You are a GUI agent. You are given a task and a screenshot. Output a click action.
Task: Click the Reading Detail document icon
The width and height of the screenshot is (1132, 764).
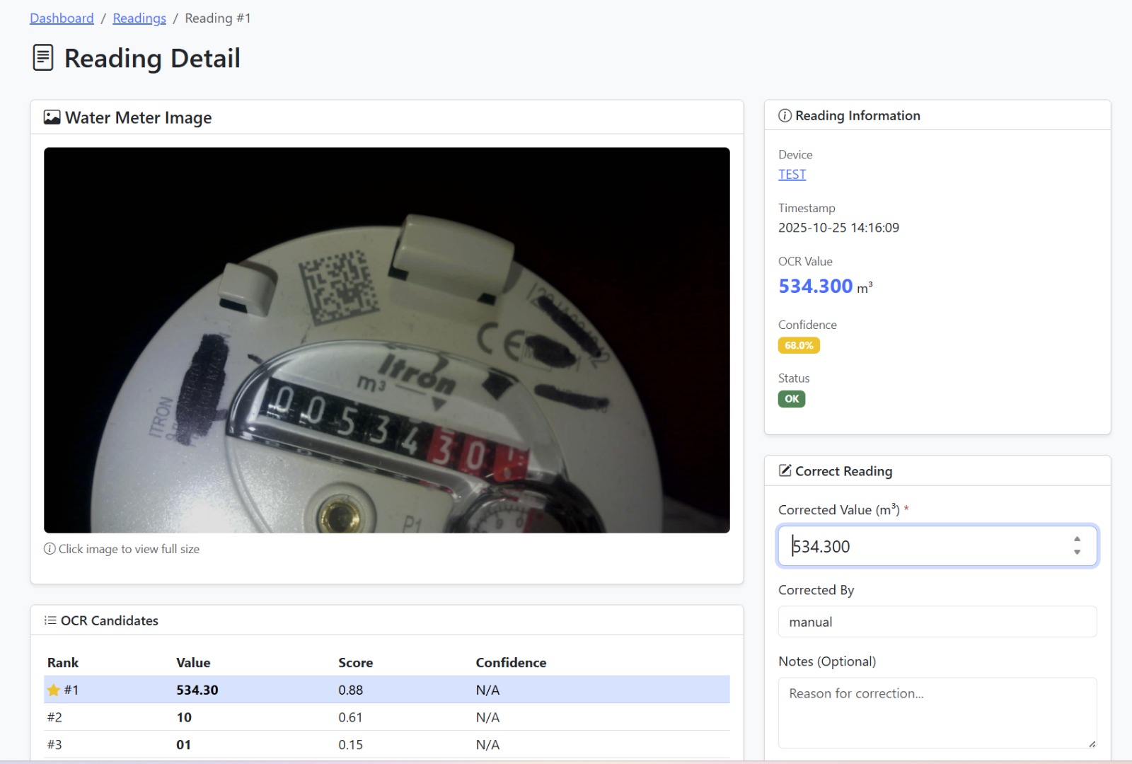[x=43, y=58]
